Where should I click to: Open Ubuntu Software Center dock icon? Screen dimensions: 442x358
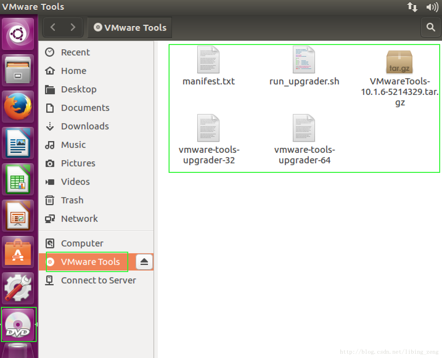click(x=18, y=252)
